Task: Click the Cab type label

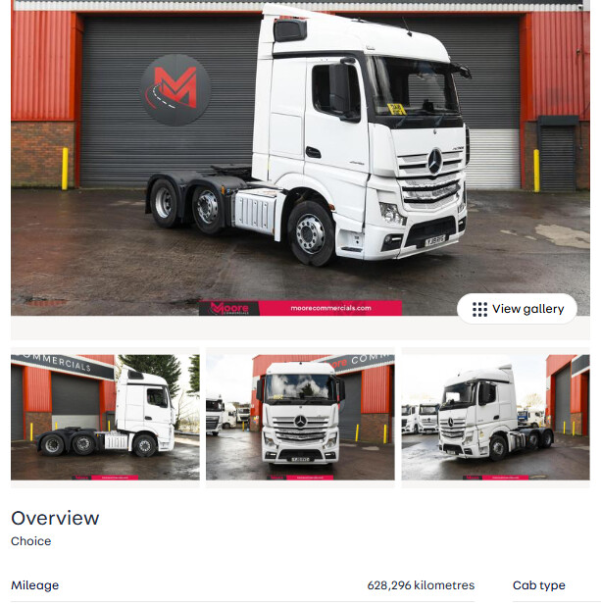Action: coord(538,585)
